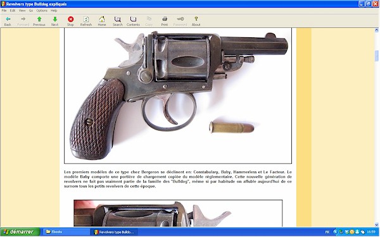The height and width of the screenshot is (237, 380).
Task: Click the Back arrow icon
Action: tap(8, 19)
